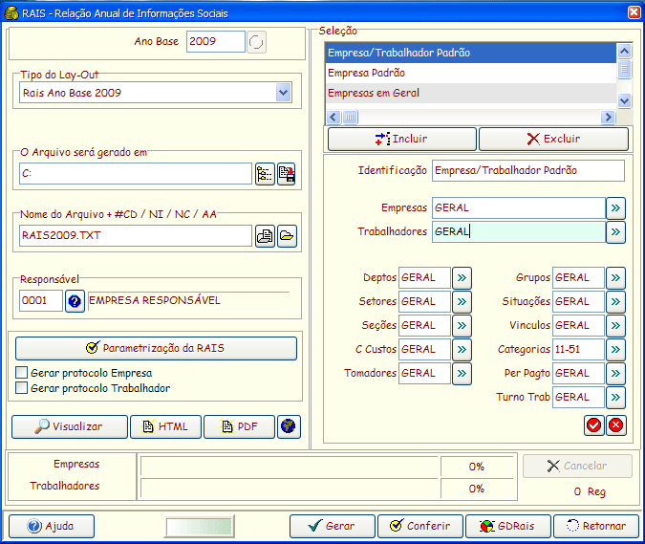
Task: Click the disabled Cancelar button
Action: 577,467
